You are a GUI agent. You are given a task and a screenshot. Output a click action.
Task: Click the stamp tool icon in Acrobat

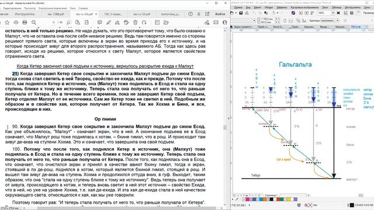[x=126, y=22]
